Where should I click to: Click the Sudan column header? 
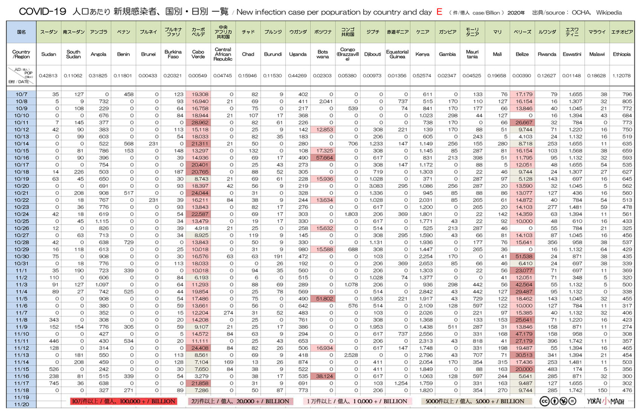point(49,54)
